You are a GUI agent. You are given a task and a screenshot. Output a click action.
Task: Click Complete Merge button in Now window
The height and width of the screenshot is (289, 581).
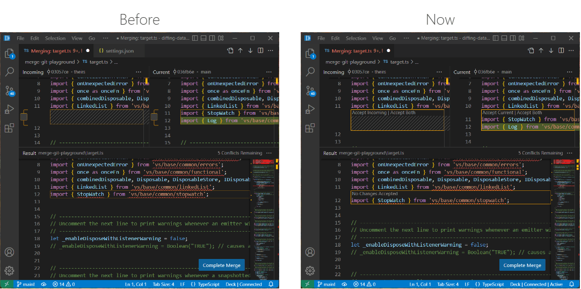pos(522,265)
